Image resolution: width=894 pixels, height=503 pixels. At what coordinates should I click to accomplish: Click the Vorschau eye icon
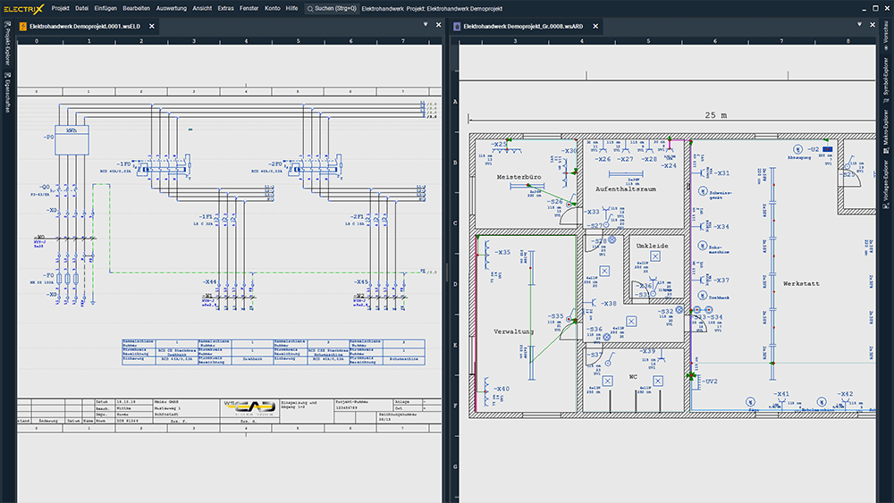pos(886,48)
